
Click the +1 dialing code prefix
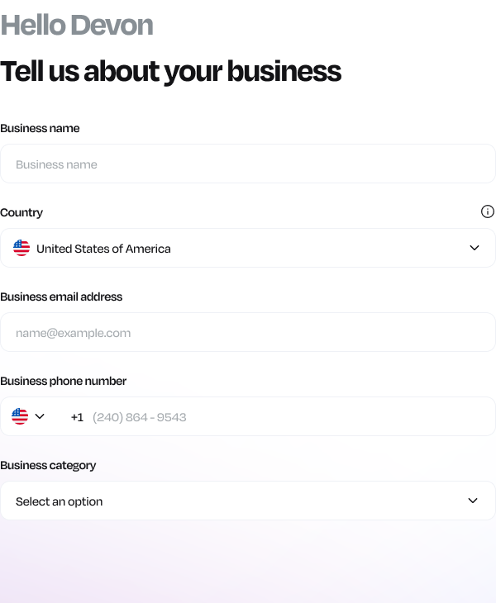point(77,417)
